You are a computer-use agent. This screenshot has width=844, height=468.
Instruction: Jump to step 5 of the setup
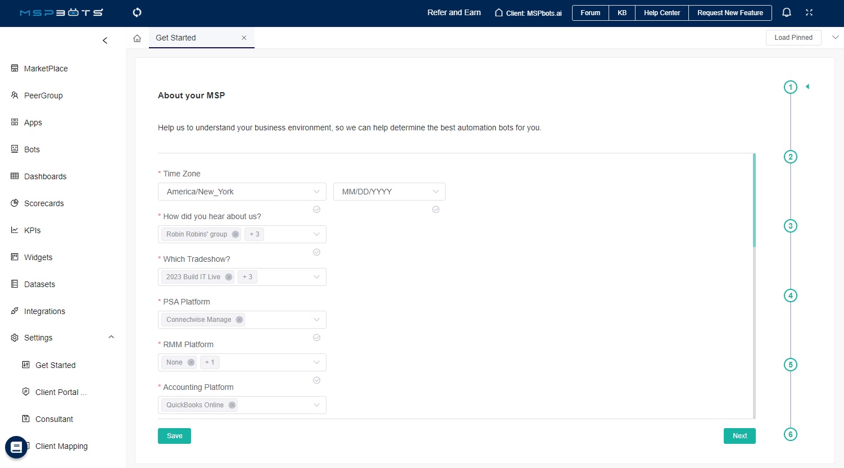(790, 365)
